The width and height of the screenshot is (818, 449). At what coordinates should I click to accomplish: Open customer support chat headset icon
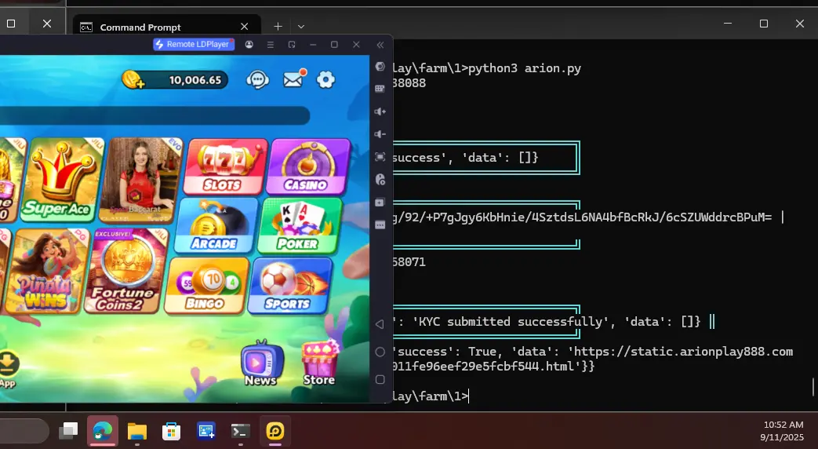click(x=258, y=80)
